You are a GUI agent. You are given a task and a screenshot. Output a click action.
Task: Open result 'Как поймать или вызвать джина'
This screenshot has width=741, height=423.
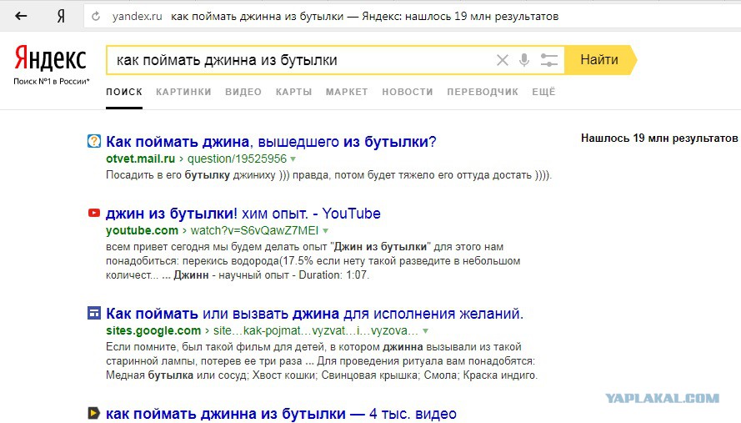(315, 313)
